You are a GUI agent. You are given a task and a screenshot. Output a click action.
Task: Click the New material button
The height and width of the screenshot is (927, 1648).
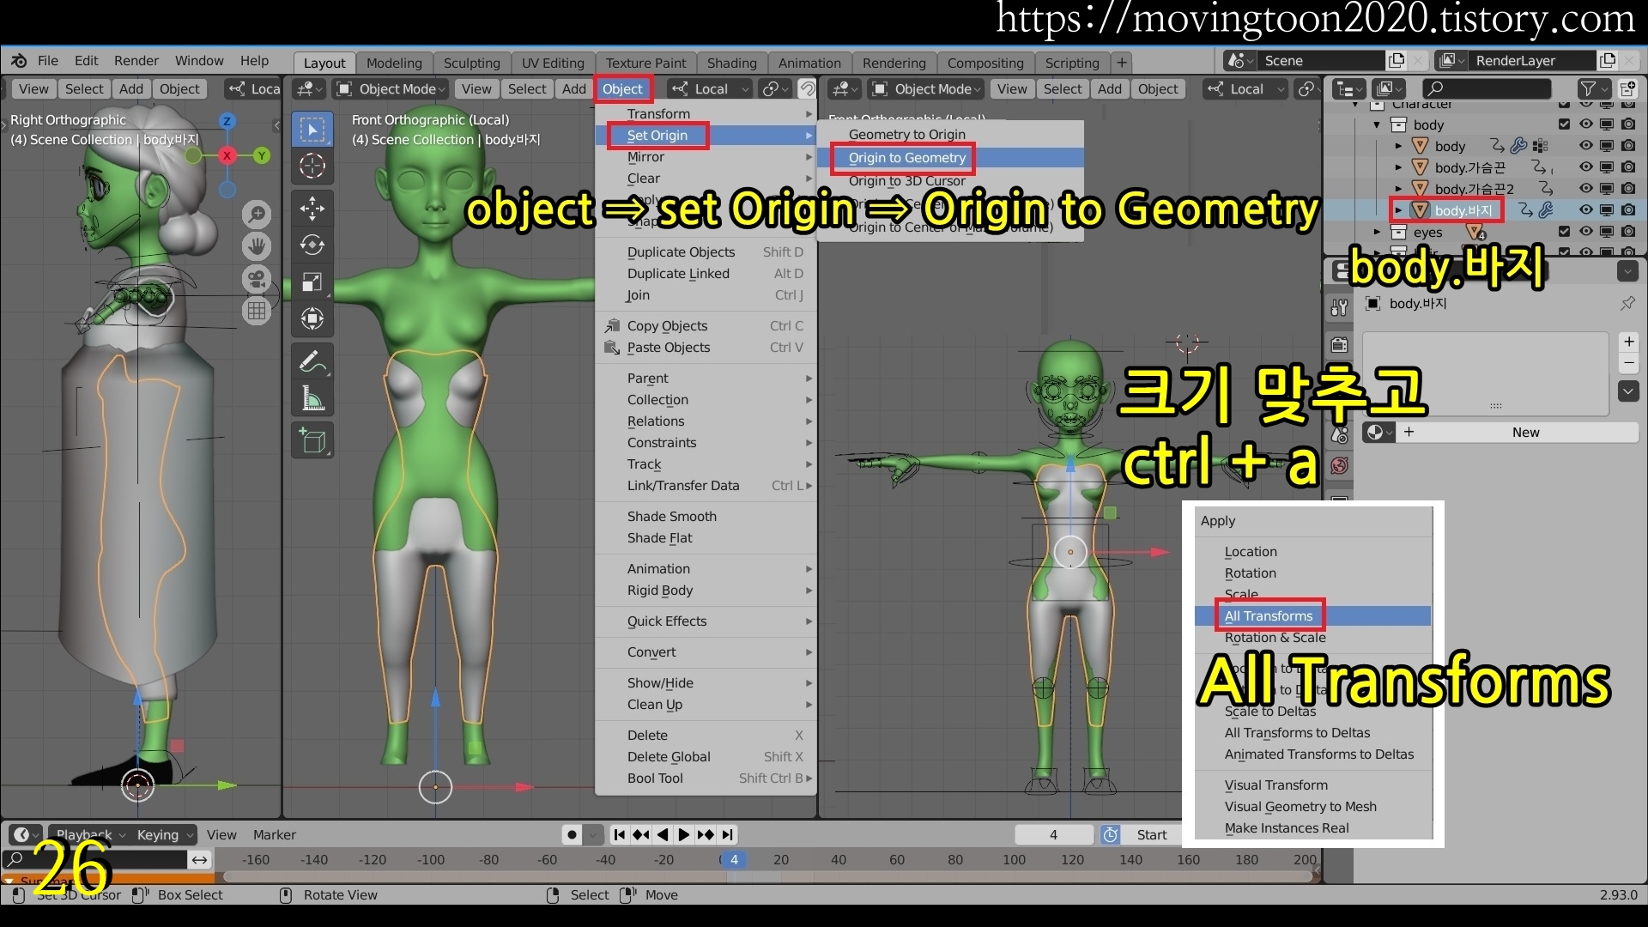tap(1518, 433)
